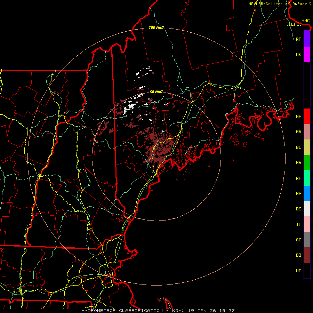Click the HYDROMETEOR CLASSIFICATION title text
Screen dimensions: 313x313
click(122, 311)
